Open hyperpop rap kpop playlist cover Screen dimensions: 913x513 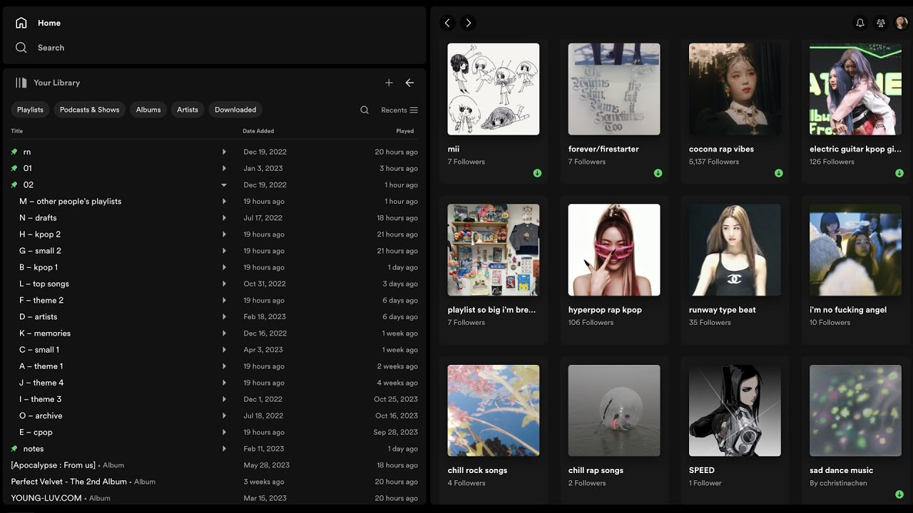pos(614,250)
